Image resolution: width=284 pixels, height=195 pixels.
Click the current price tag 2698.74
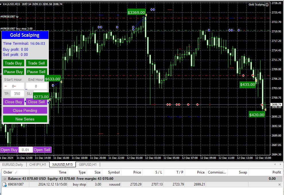[276, 105]
